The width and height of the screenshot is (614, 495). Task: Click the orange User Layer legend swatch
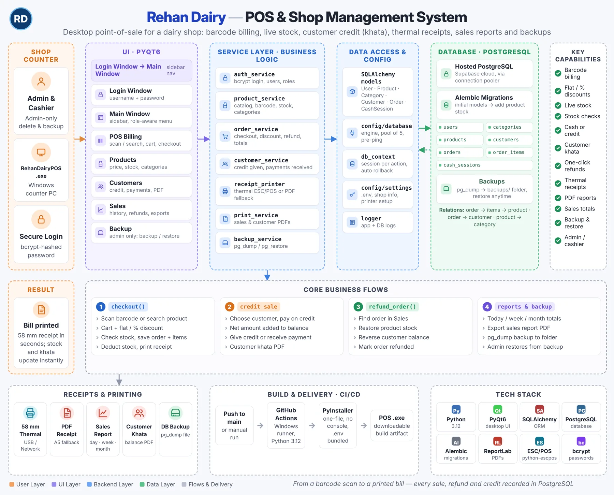pyautogui.click(x=12, y=484)
